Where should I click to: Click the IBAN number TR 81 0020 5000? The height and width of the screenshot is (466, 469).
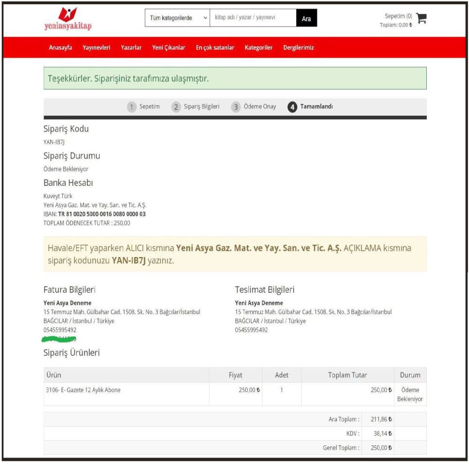[102, 214]
